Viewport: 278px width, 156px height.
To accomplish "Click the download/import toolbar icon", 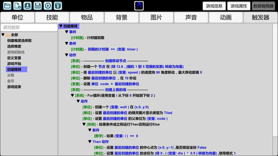I will click(27, 6).
